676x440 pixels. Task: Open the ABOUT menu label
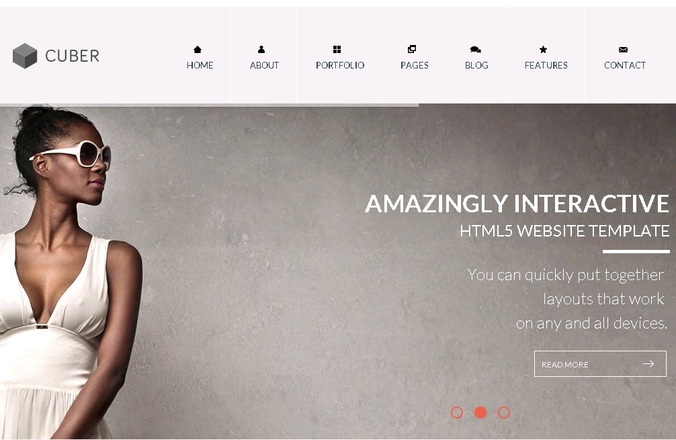coord(264,65)
